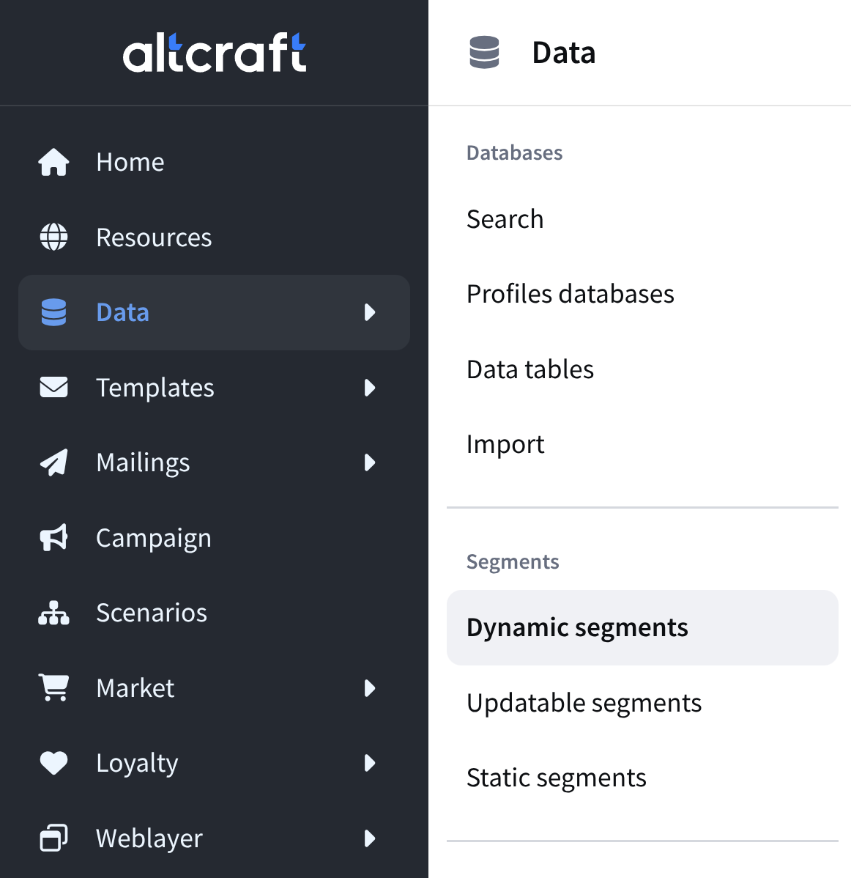Open Profiles databases section

click(x=570, y=294)
